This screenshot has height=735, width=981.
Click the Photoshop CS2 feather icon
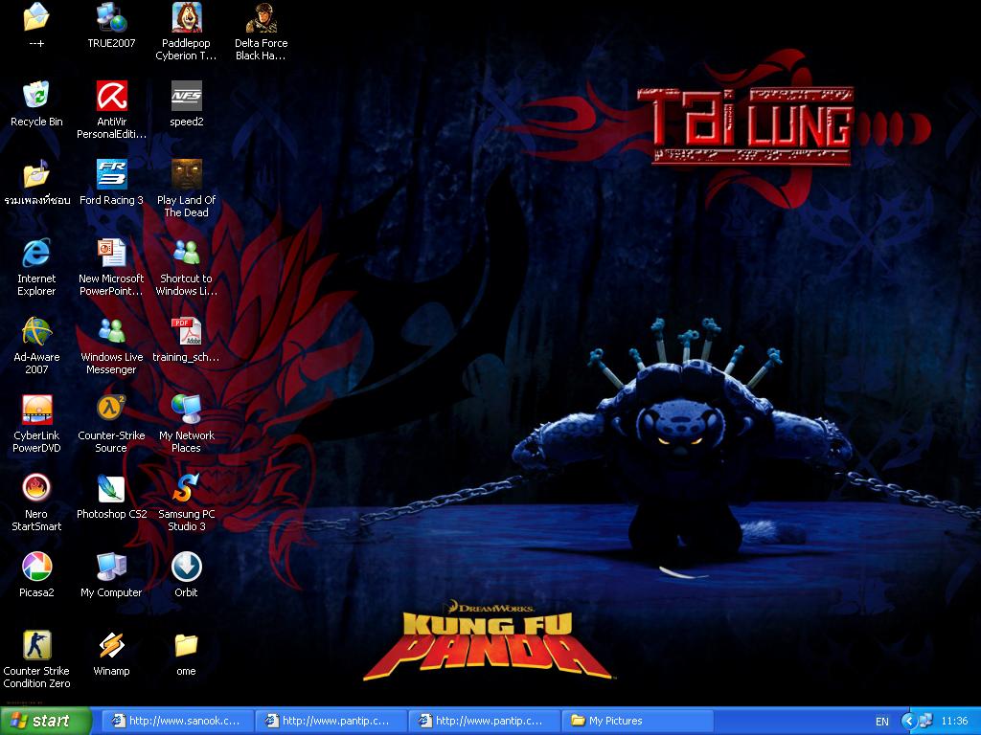point(111,488)
